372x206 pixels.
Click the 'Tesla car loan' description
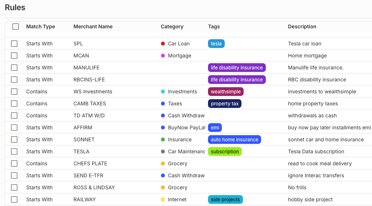[305, 44]
